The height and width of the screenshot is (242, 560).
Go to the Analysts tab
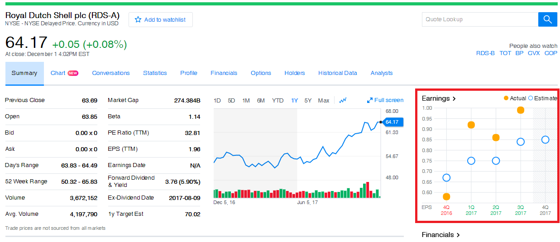(382, 73)
